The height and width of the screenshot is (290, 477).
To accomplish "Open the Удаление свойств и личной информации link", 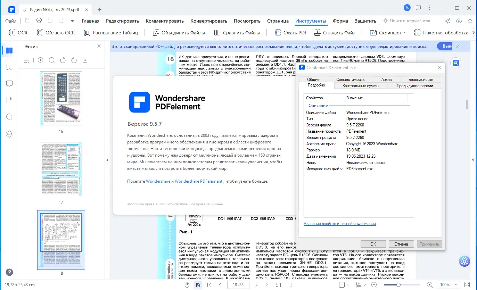I will (x=340, y=224).
